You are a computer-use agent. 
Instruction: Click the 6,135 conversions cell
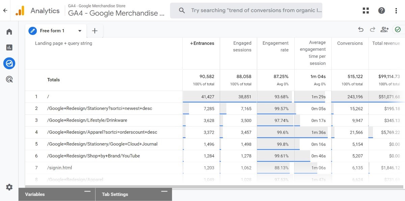[x=350, y=168]
